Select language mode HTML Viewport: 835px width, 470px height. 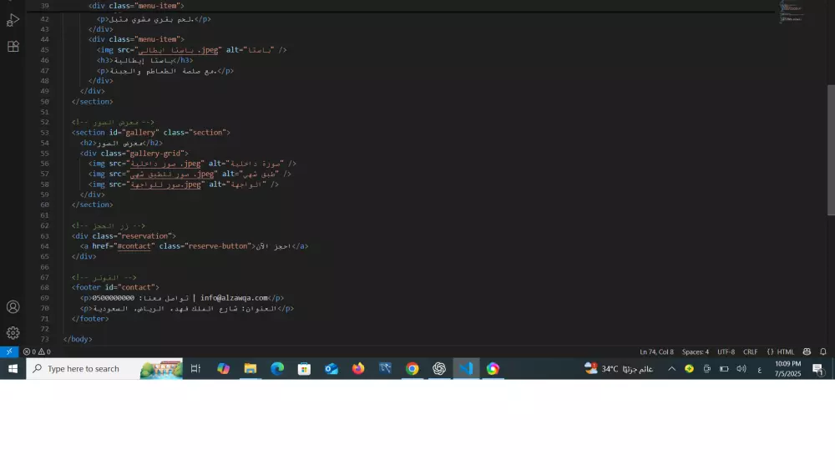tap(781, 351)
